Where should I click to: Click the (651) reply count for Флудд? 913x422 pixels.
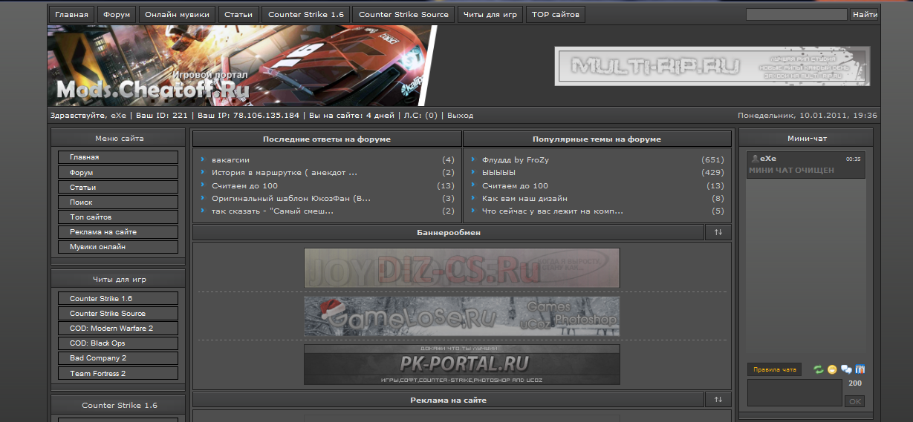coord(712,159)
